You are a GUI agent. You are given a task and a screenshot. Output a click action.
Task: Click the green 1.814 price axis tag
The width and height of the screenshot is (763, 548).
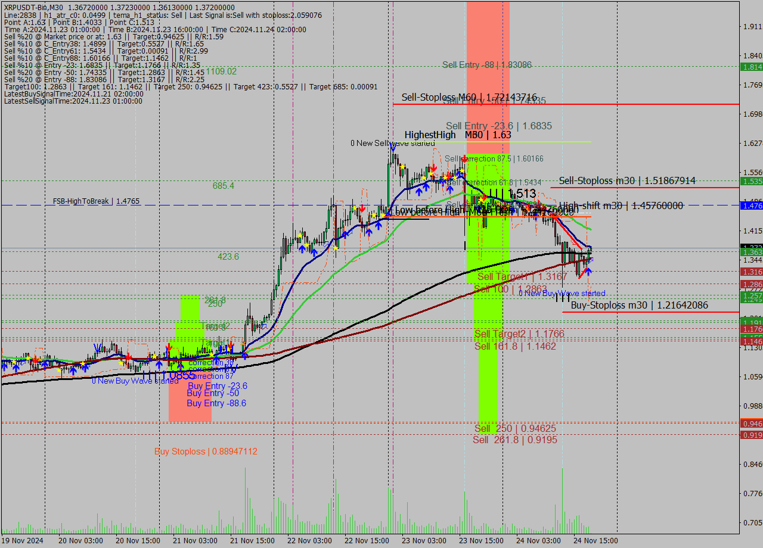pos(752,67)
